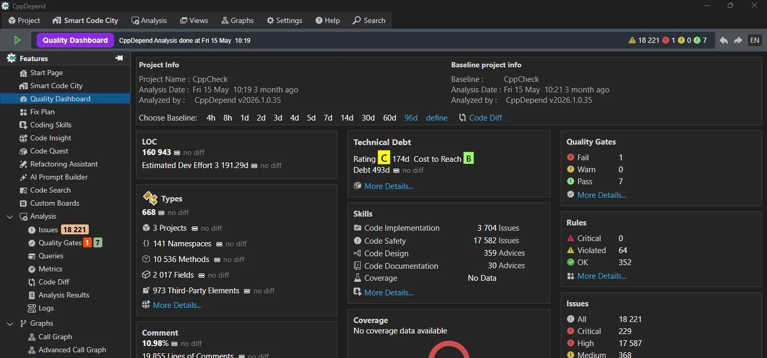Open More Details under Quality Gates
Viewport: 767px width, 358px height.
602,195
